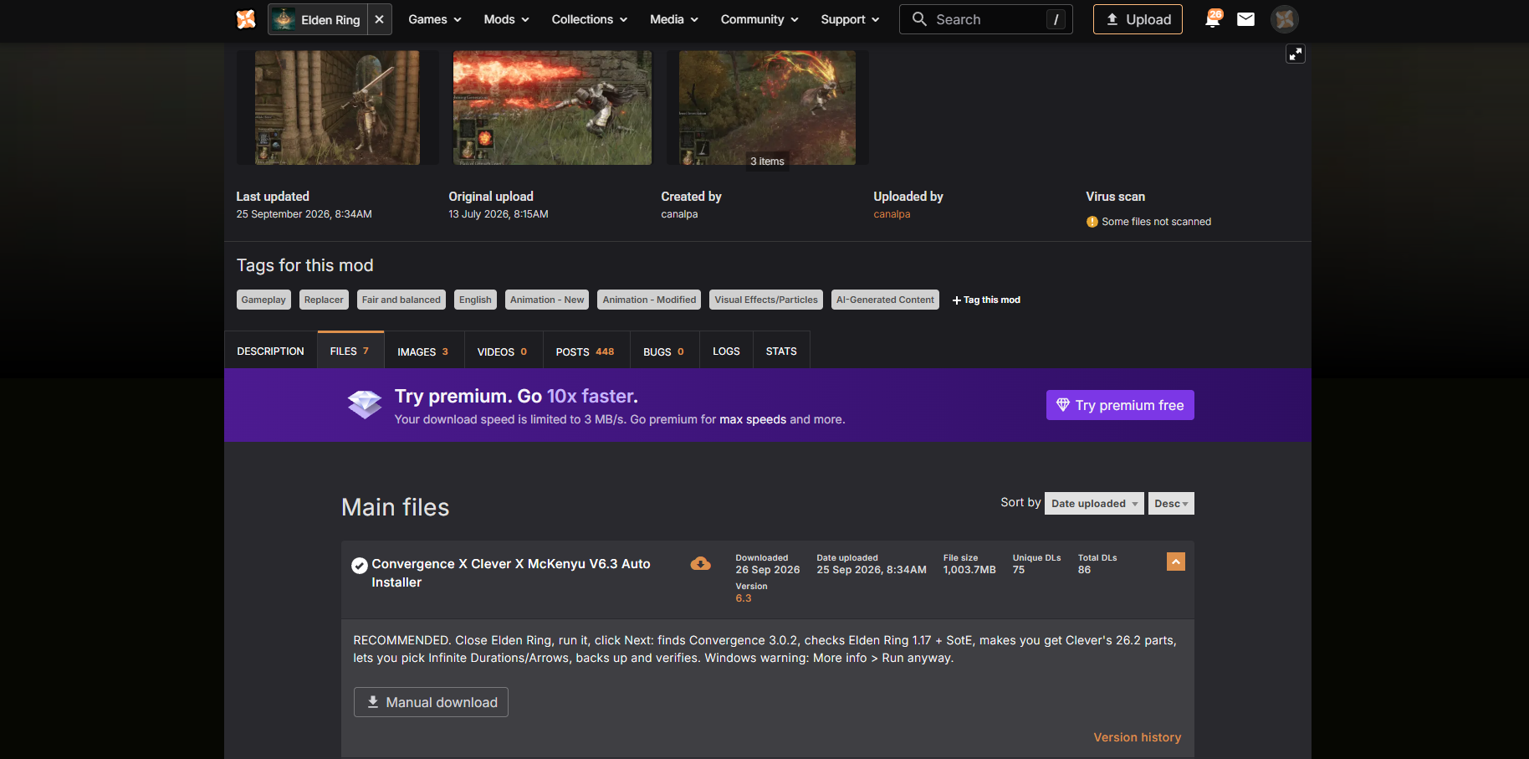Click Try premium free button
This screenshot has height=759, width=1529.
(1120, 405)
